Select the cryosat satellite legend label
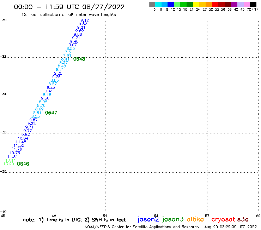Viewport: 261px width, 230px height. point(223,219)
